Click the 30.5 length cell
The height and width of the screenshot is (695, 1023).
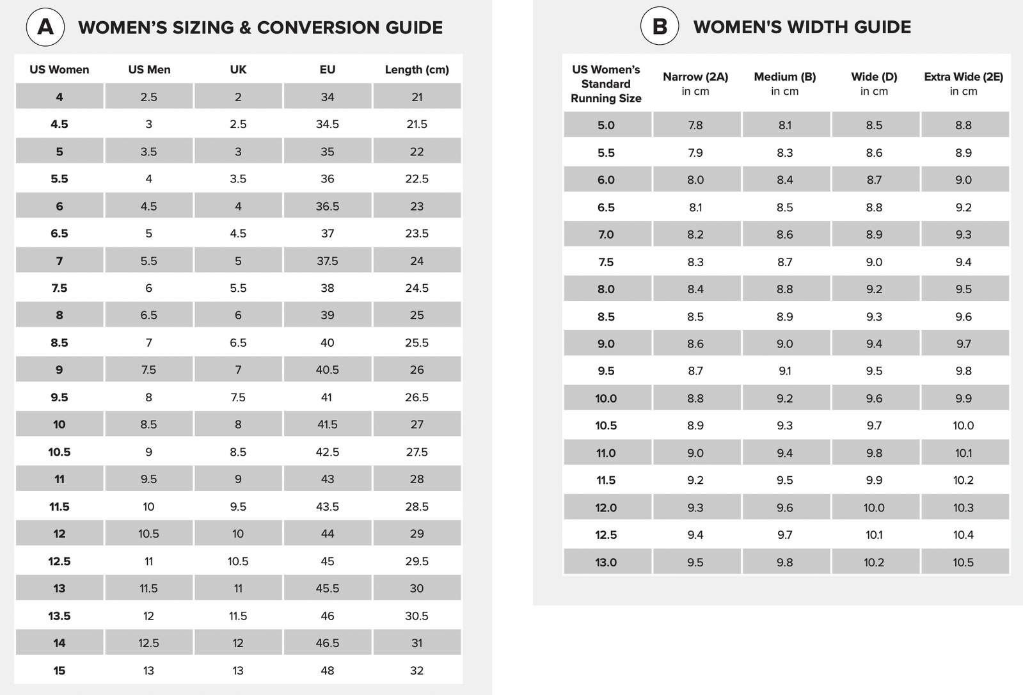pos(416,616)
